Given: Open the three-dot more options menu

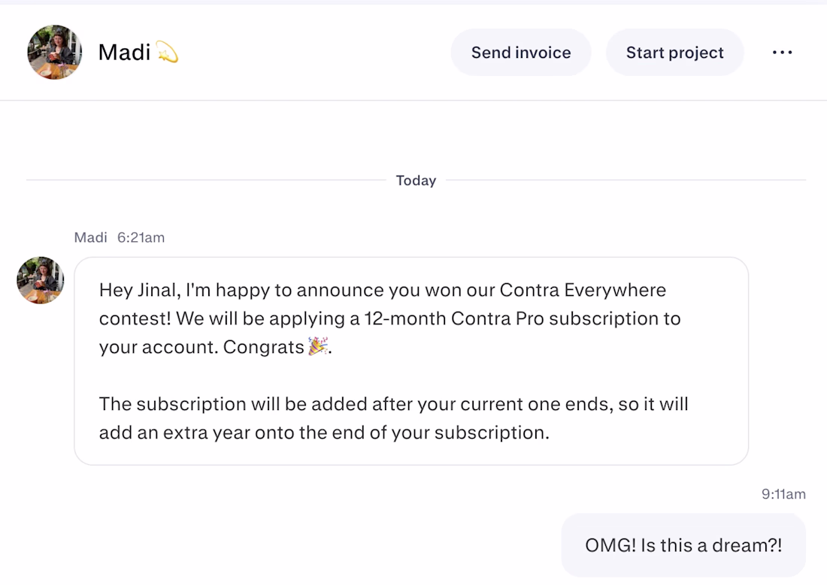Looking at the screenshot, I should tap(782, 53).
